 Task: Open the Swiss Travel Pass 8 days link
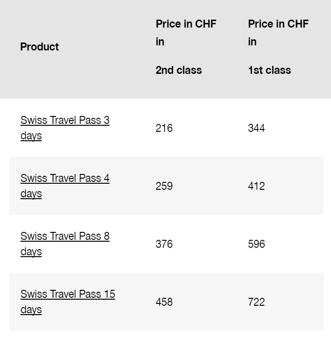click(65, 237)
